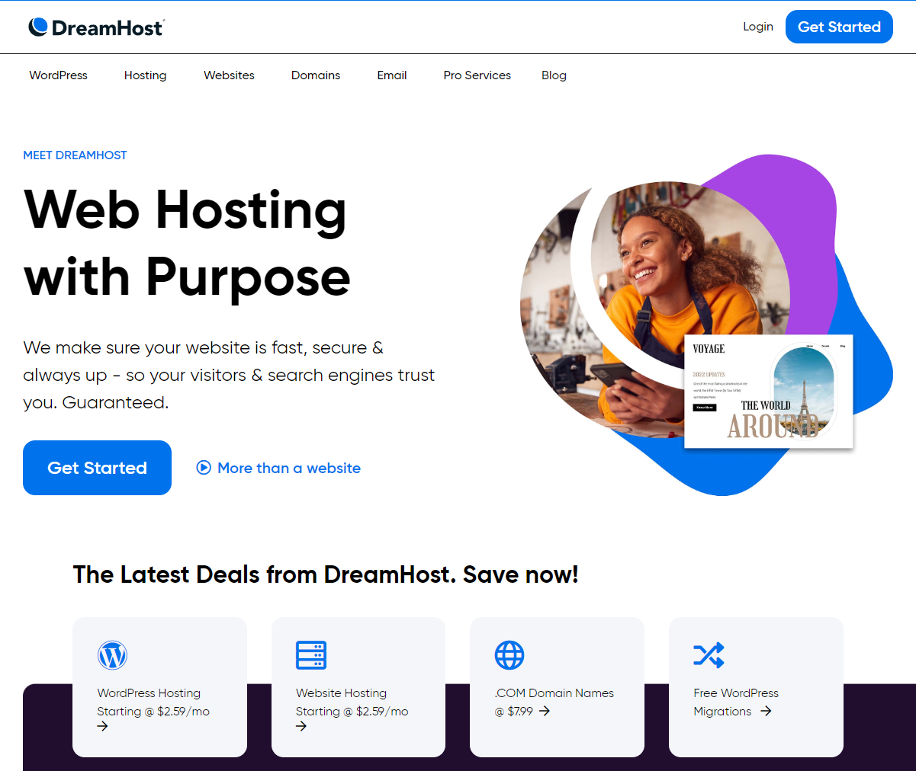Click the DreamHost moon logo icon

(x=38, y=27)
